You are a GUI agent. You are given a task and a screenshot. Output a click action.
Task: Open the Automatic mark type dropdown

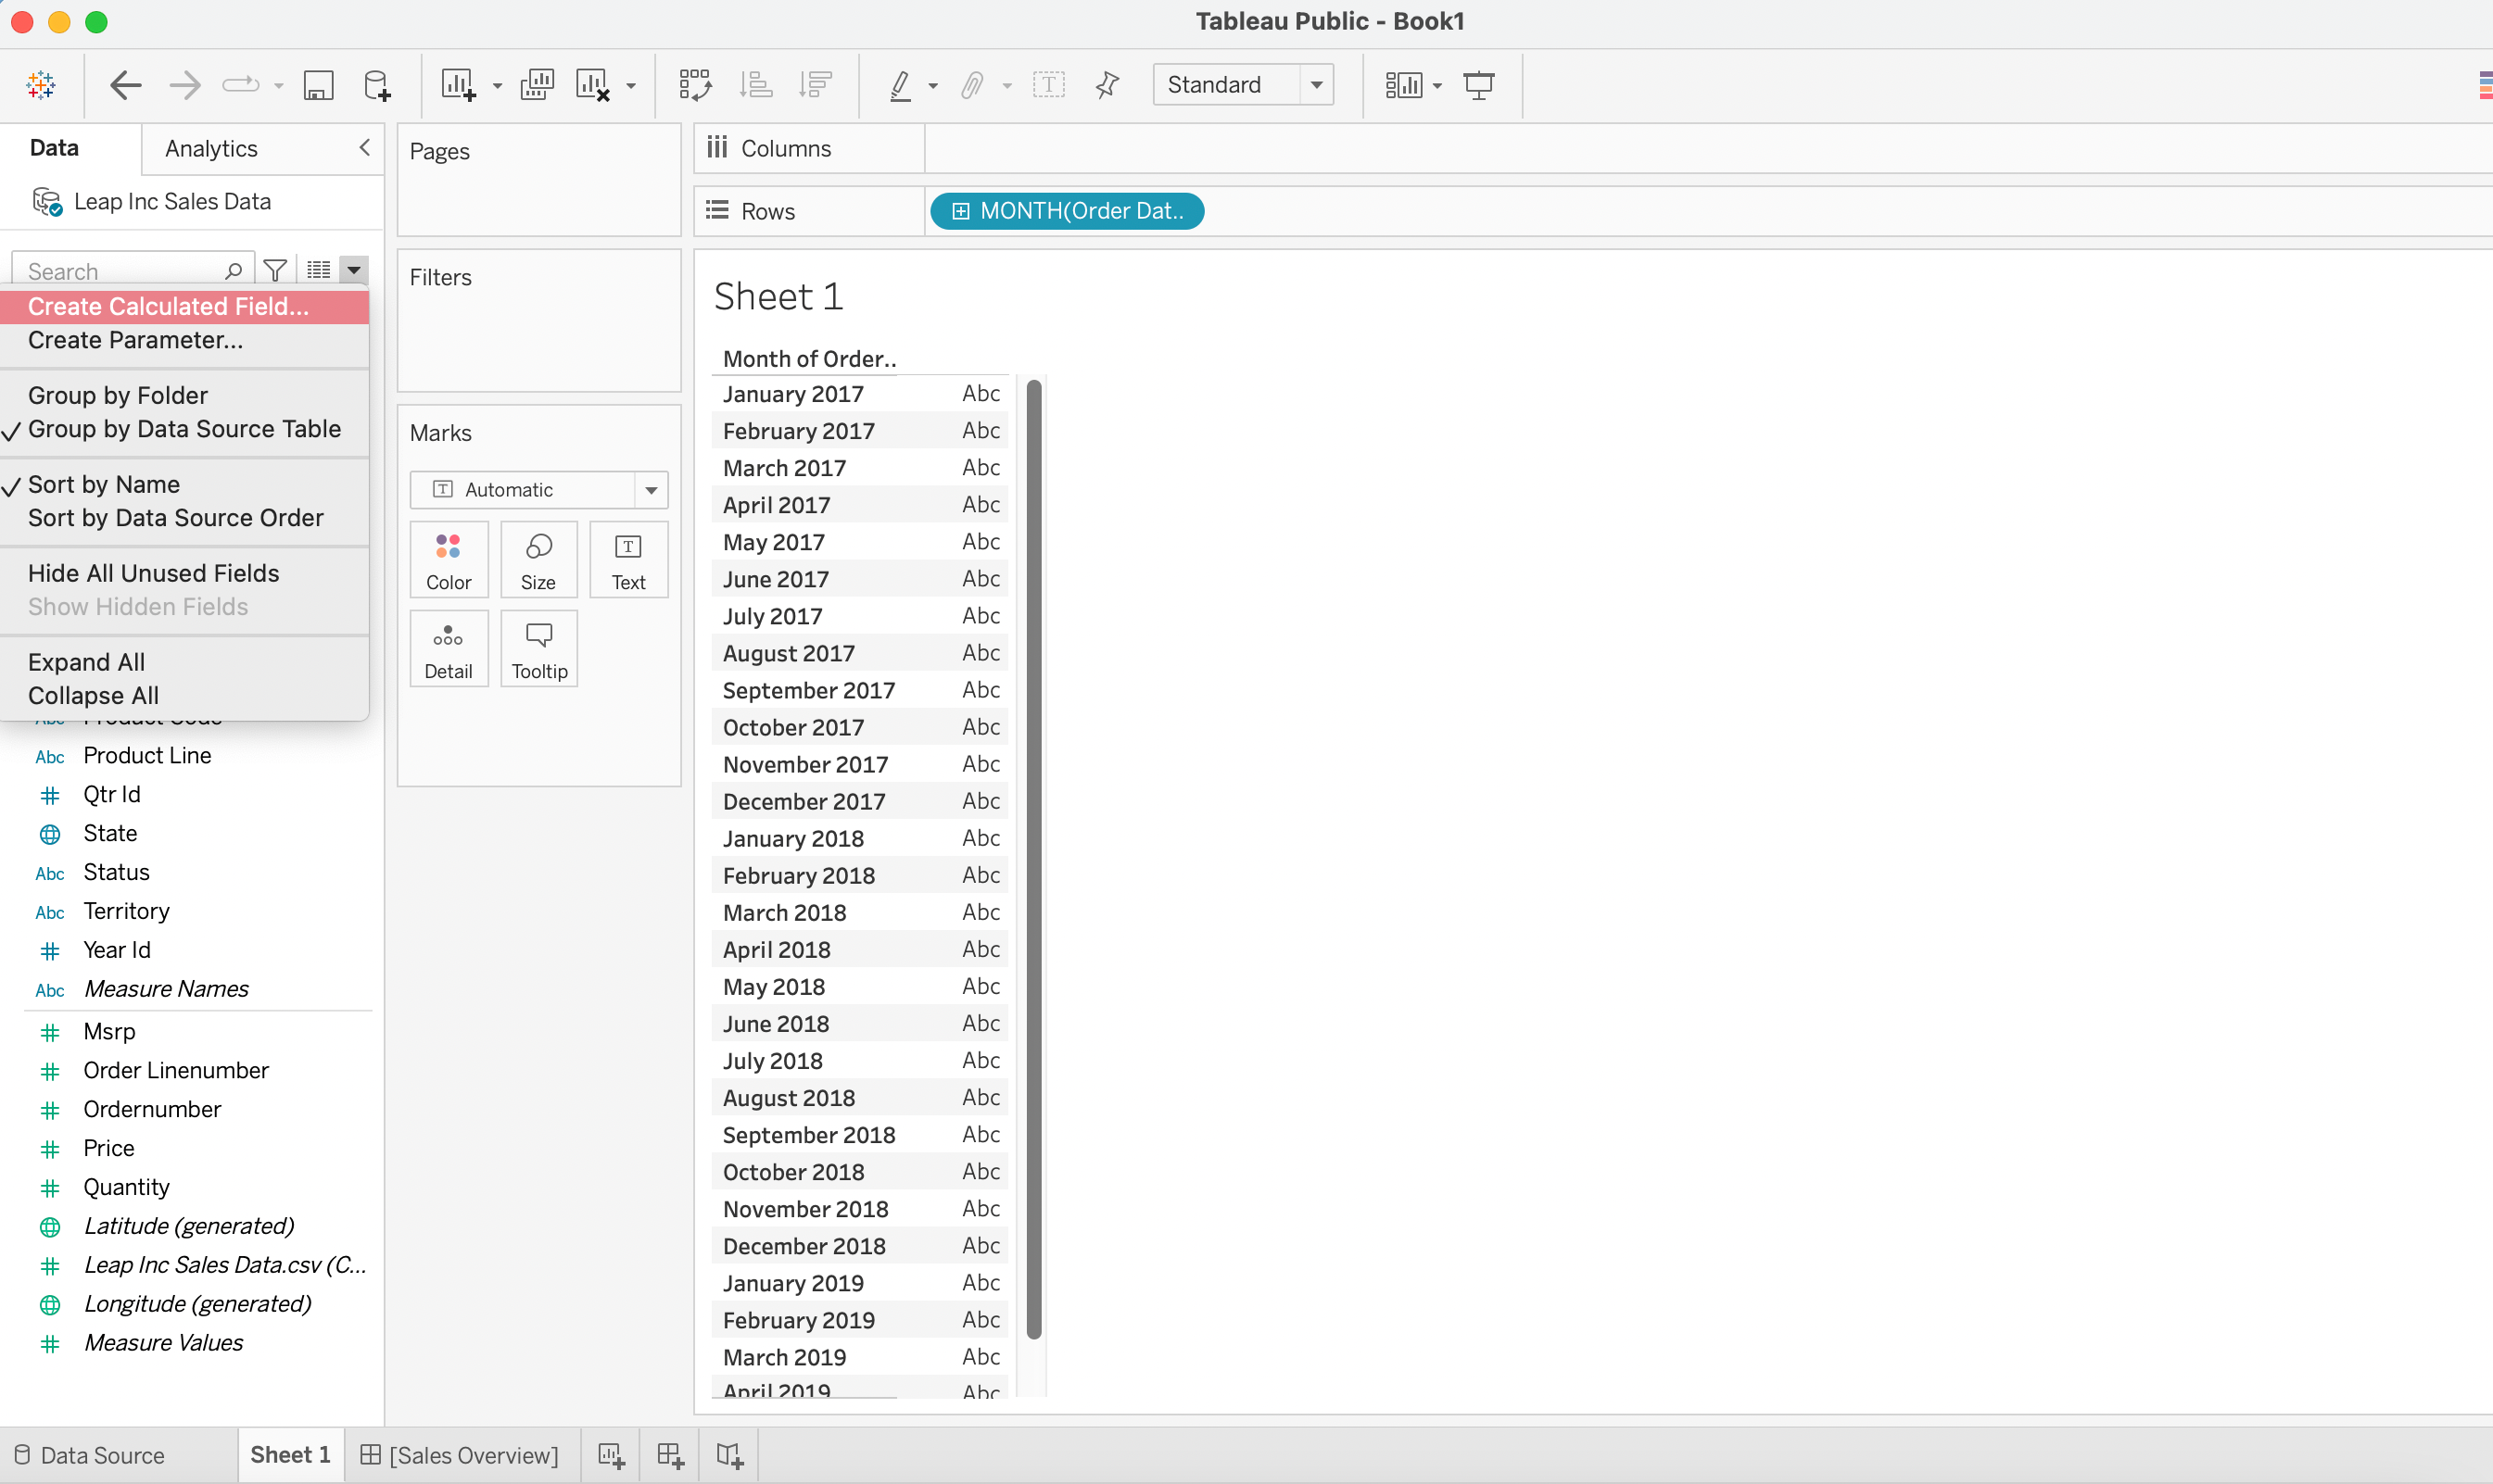pyautogui.click(x=651, y=490)
